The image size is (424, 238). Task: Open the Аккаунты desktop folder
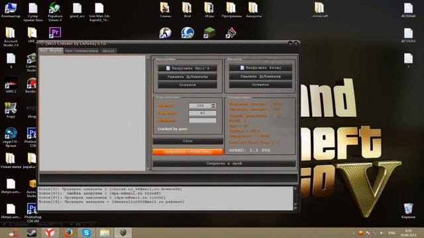click(x=254, y=11)
